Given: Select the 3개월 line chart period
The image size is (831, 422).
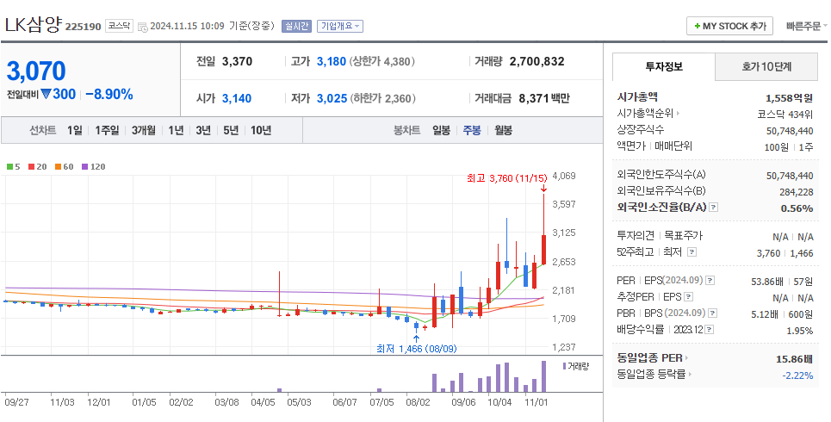Looking at the screenshot, I should click(144, 130).
